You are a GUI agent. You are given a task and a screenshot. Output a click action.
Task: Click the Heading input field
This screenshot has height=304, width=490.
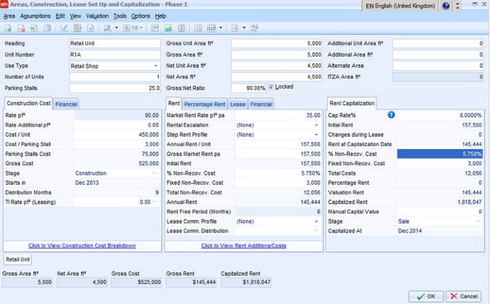pyautogui.click(x=115, y=44)
